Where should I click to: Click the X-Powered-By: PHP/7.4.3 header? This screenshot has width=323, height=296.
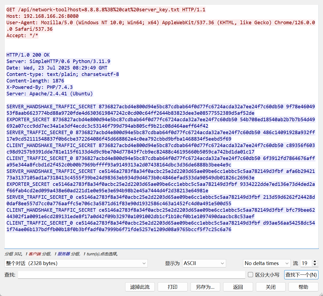click(x=40, y=87)
